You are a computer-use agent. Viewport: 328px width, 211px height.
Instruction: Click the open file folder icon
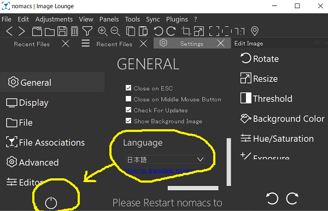[x=50, y=32]
